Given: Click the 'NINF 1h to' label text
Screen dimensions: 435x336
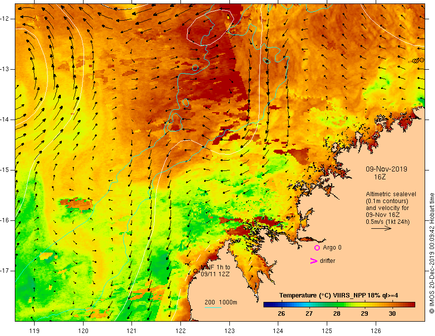Looking at the screenshot, I should tap(216, 267).
